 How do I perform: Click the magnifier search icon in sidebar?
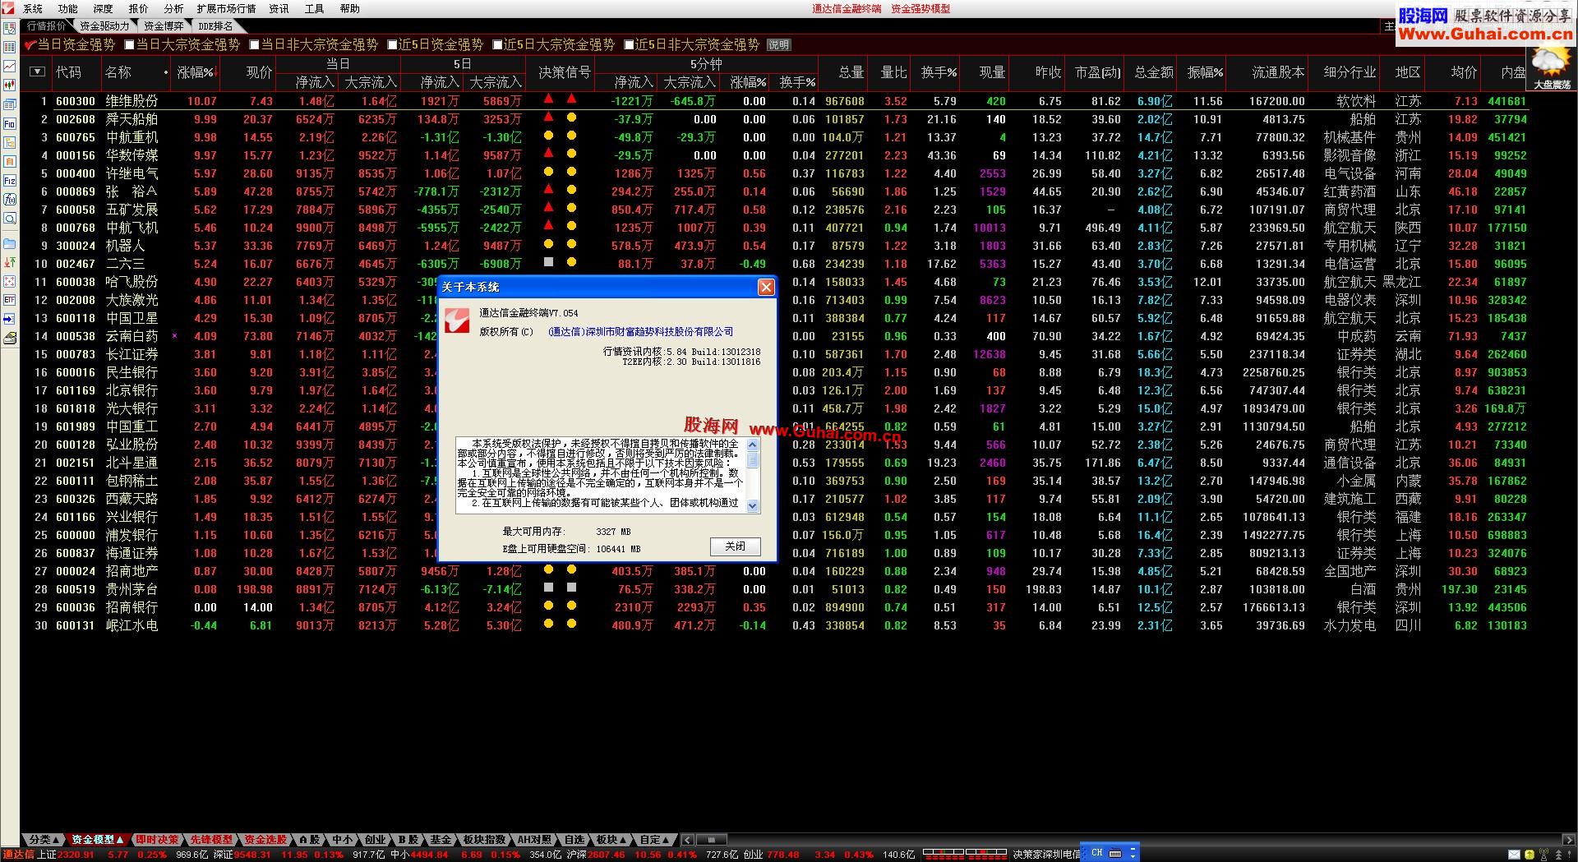click(x=10, y=219)
